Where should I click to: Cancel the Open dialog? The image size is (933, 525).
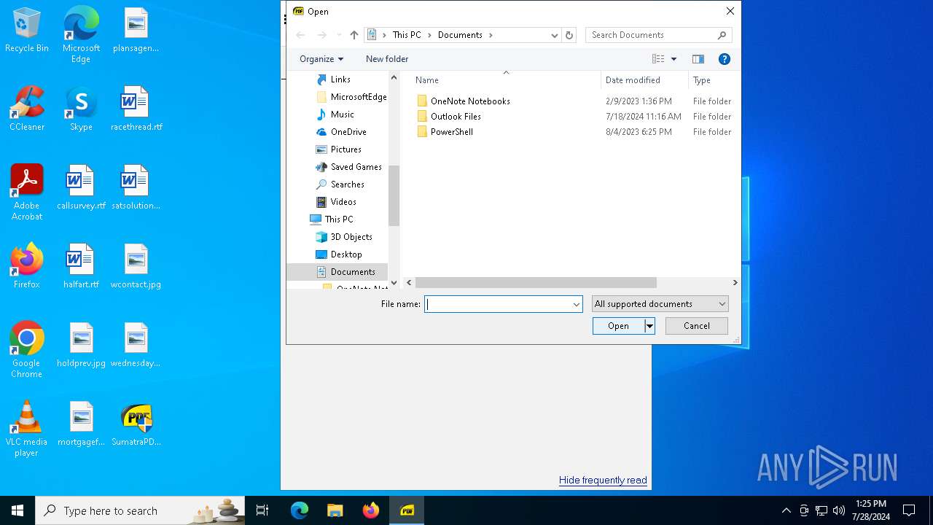(x=696, y=326)
